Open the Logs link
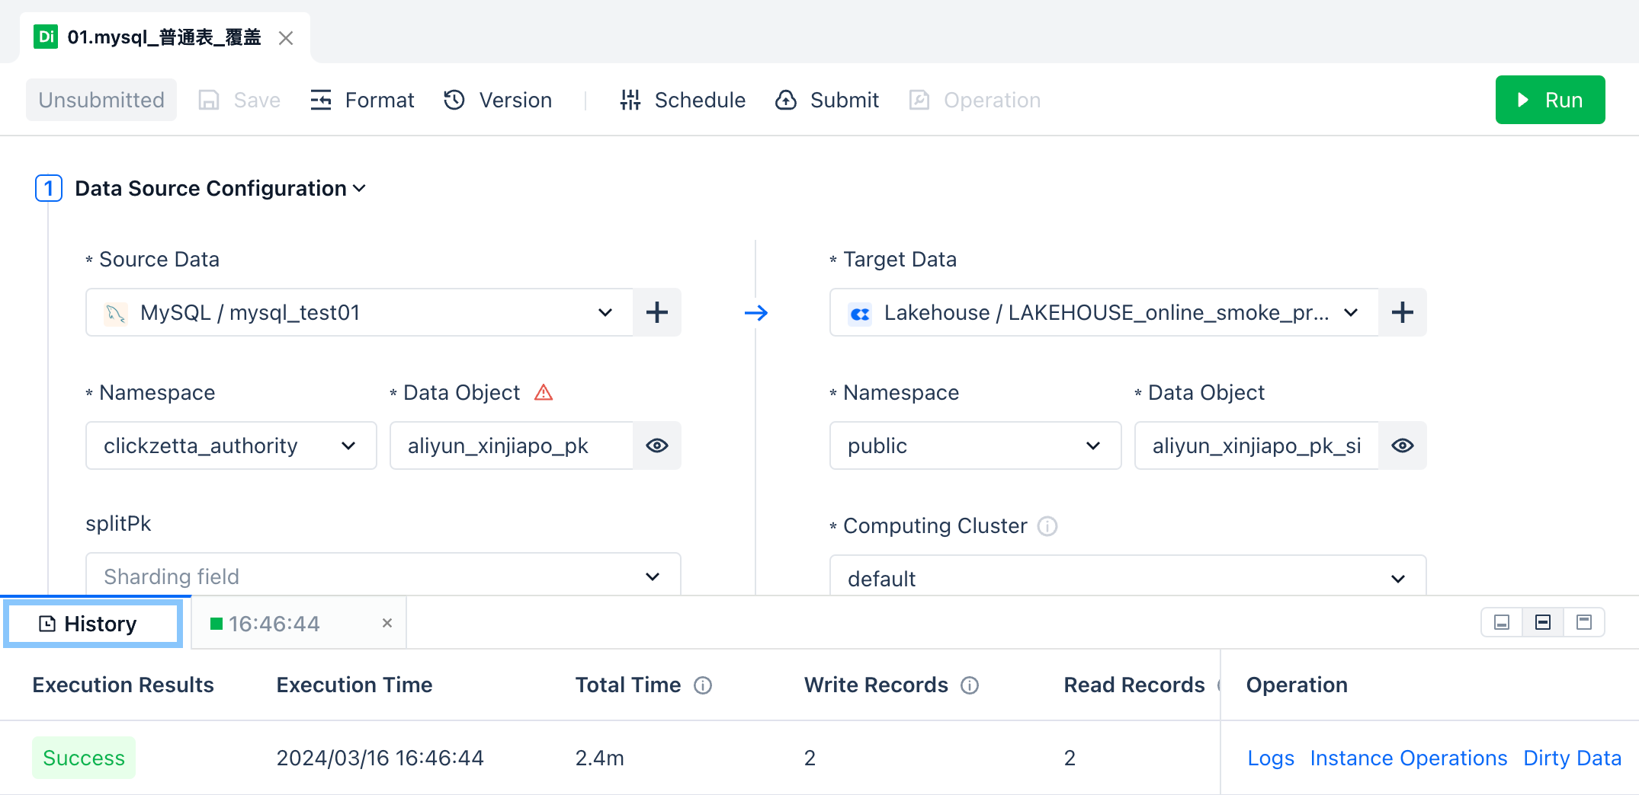This screenshot has width=1639, height=795. pyautogui.click(x=1270, y=758)
